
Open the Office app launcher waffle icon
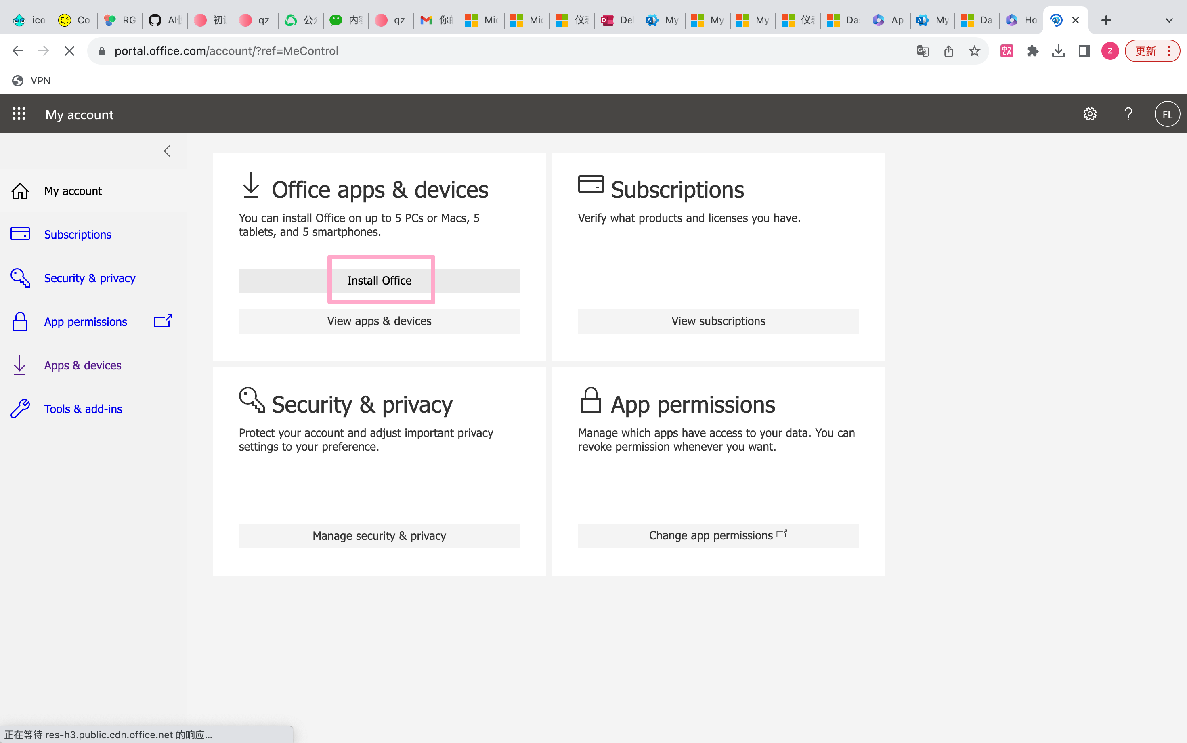coord(19,114)
